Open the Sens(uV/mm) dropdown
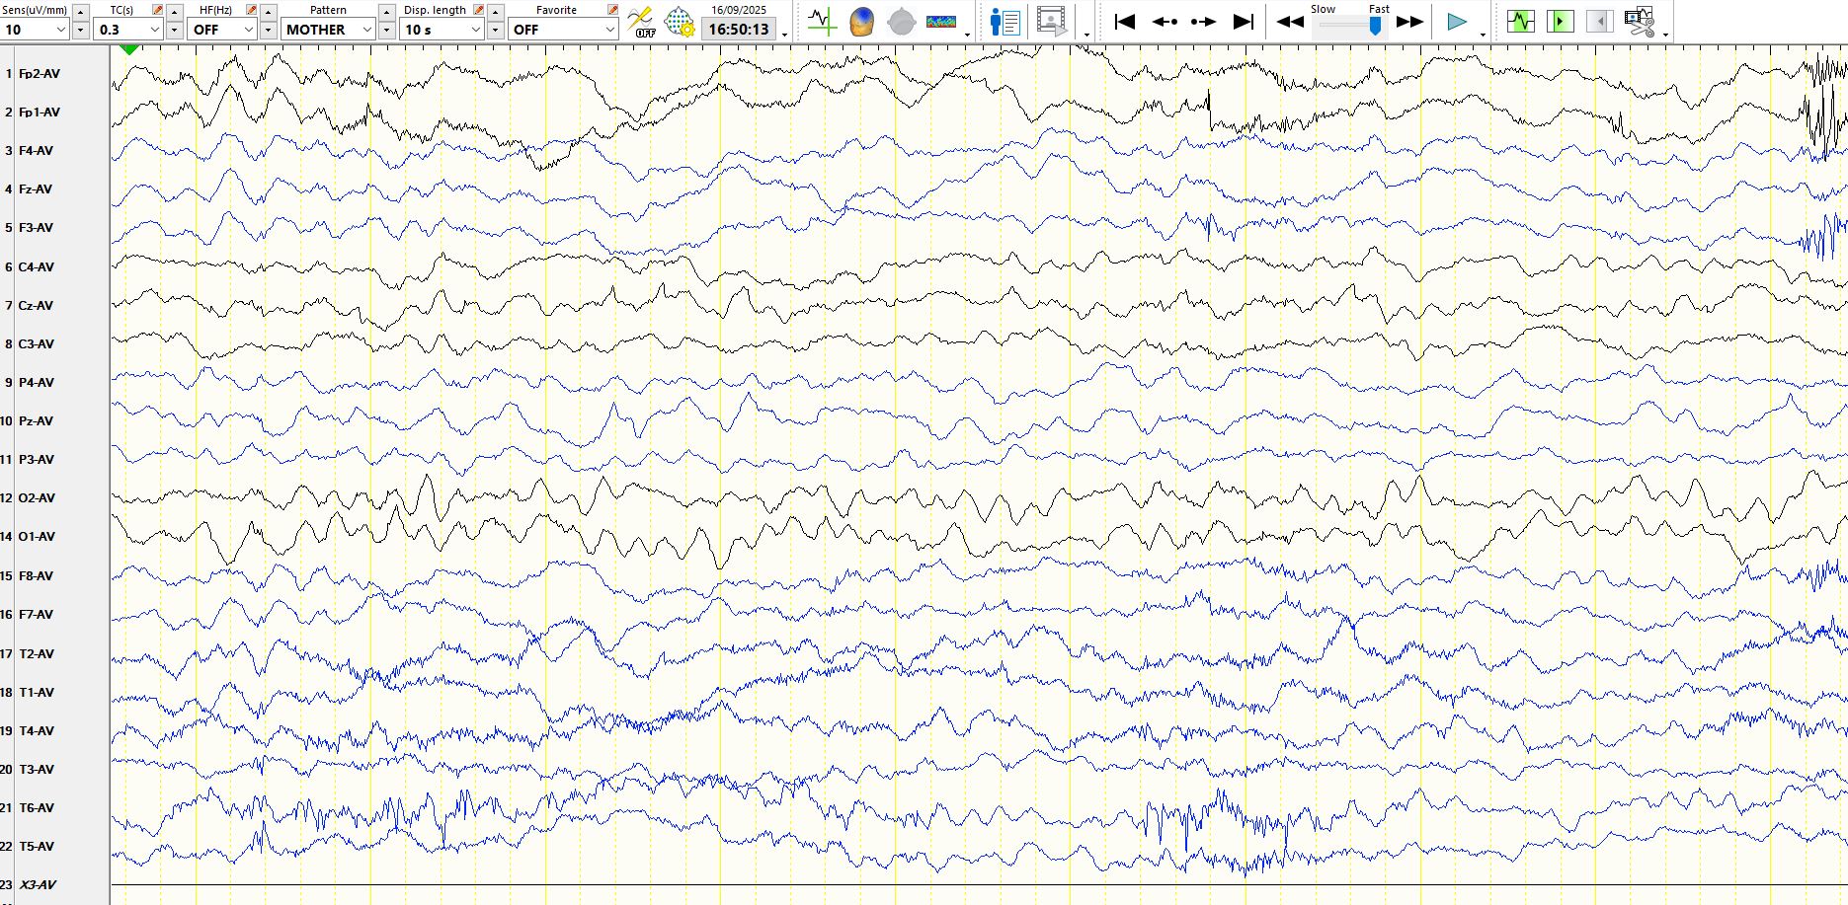Screen dimensions: 1848x905 (36, 30)
